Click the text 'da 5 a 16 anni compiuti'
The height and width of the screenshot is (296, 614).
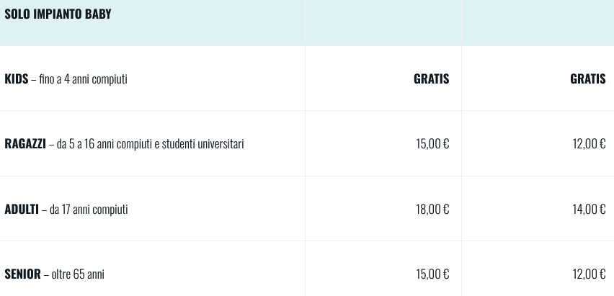pos(104,144)
